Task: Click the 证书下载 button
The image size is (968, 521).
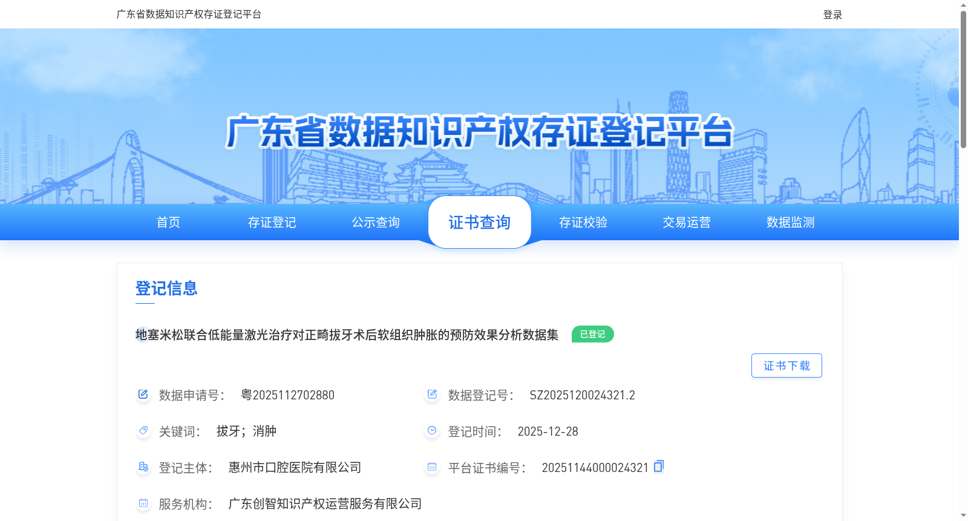Action: tap(786, 365)
